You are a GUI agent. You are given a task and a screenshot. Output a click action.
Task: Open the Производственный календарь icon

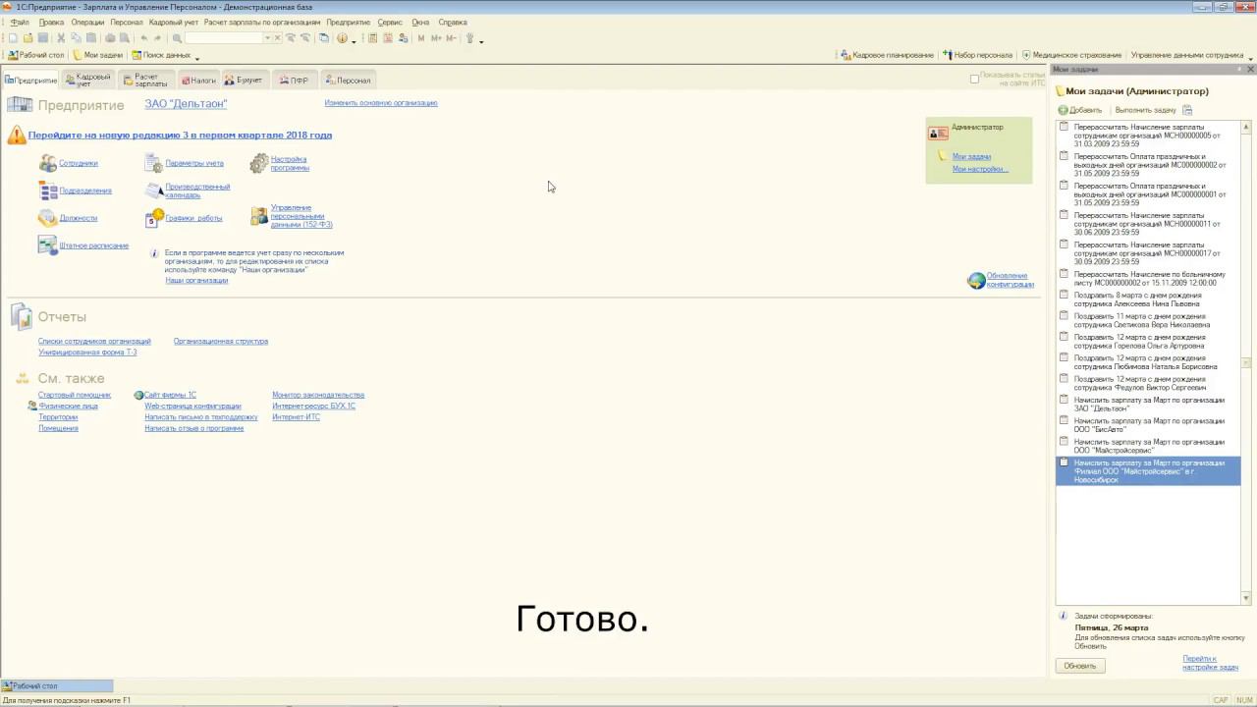tap(153, 190)
